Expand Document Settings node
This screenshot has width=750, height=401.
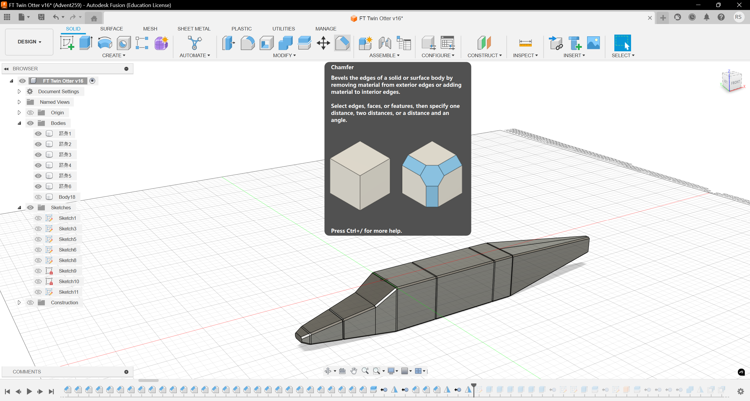tap(19, 91)
